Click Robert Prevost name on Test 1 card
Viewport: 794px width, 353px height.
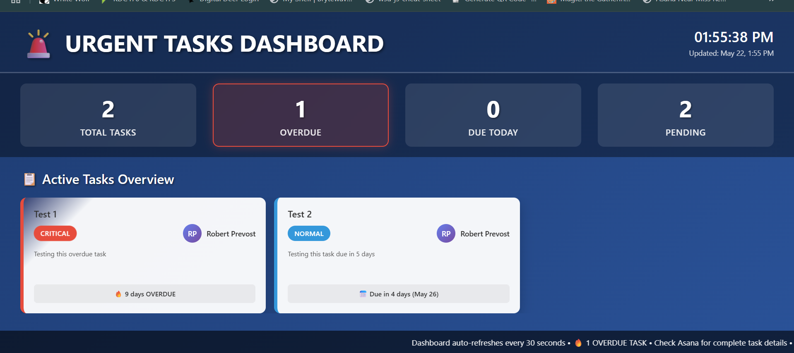[231, 234]
